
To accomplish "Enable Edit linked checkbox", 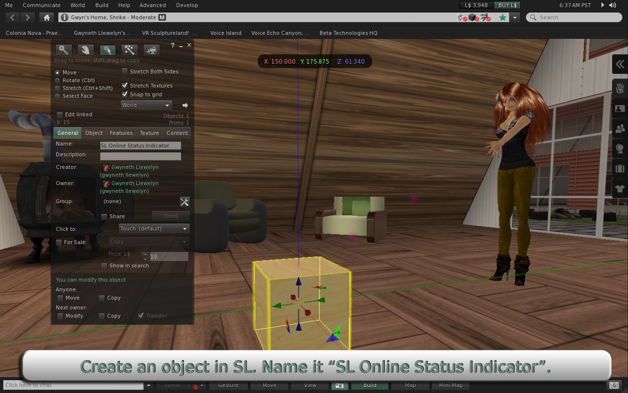I will 59,115.
